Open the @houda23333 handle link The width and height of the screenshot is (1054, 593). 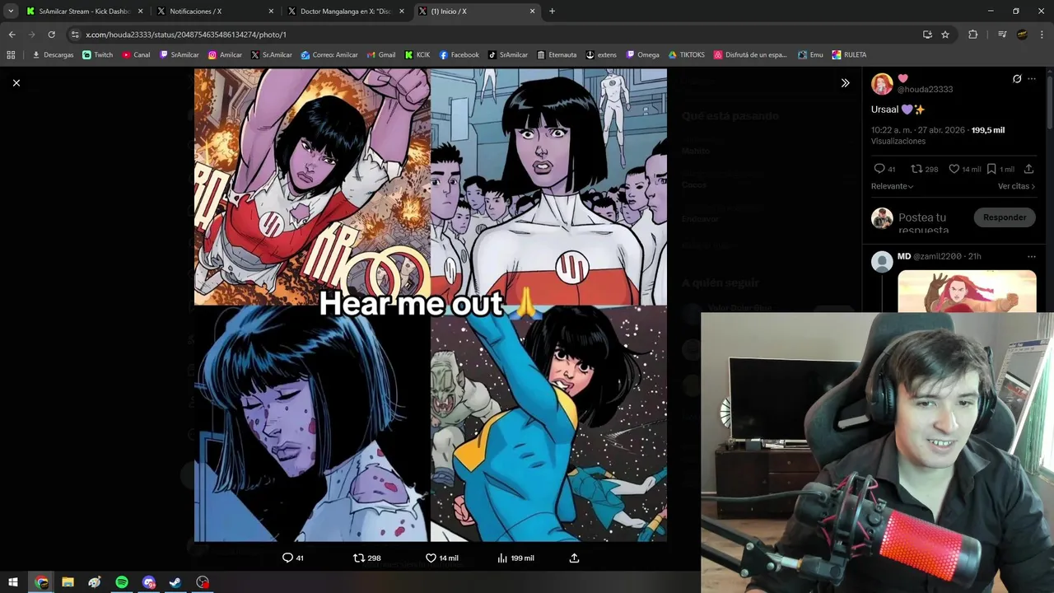point(925,89)
